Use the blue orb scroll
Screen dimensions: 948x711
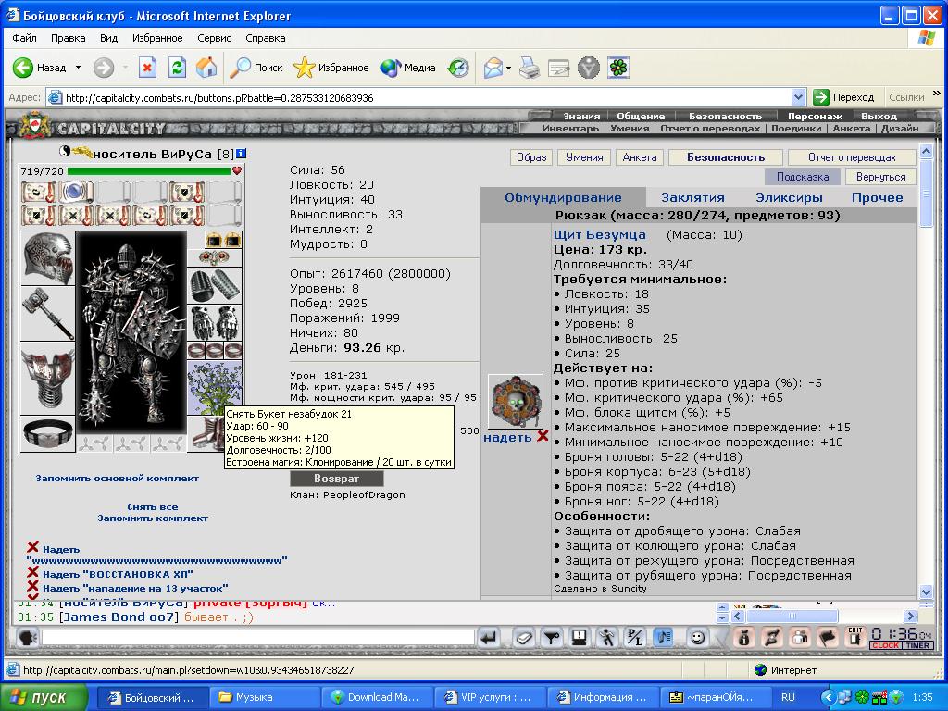click(x=76, y=193)
